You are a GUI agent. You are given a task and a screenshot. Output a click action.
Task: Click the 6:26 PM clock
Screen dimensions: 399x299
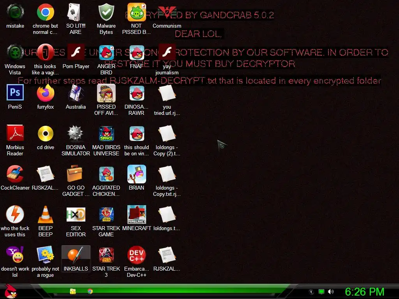[x=365, y=292]
